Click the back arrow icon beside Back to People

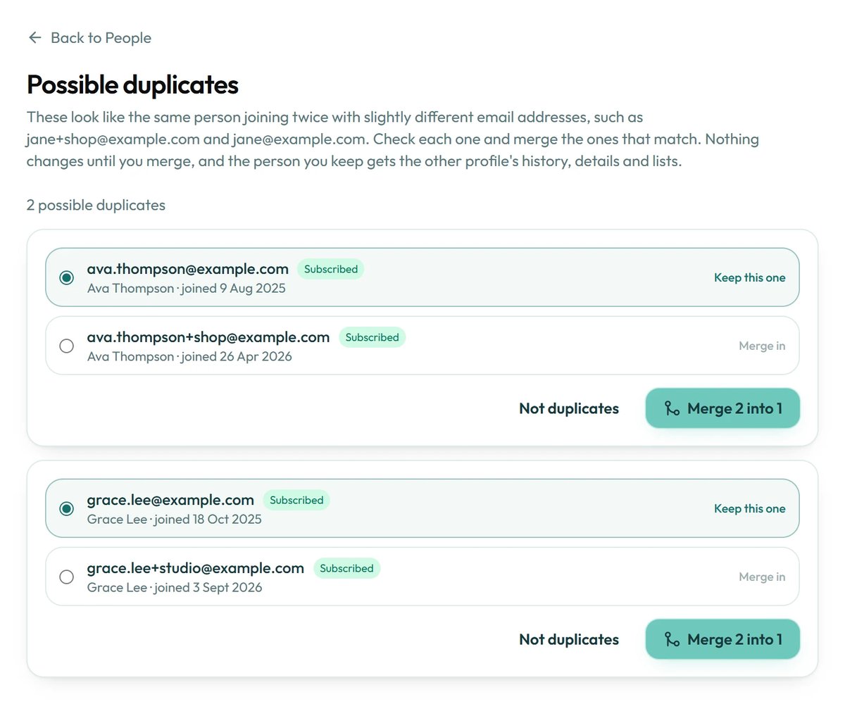pos(35,37)
